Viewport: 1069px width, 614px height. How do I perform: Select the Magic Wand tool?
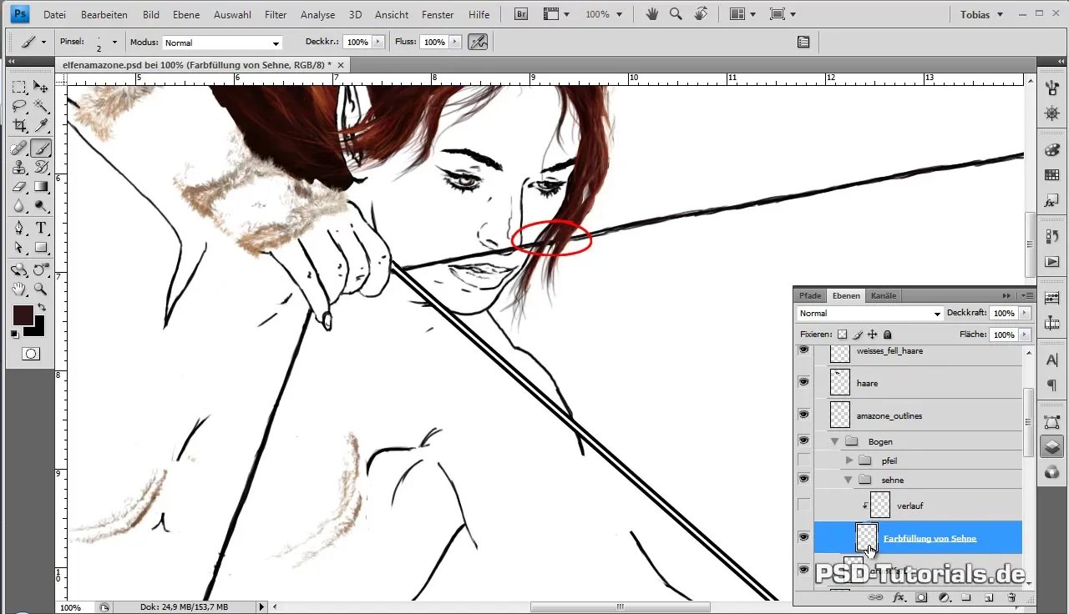tap(40, 106)
